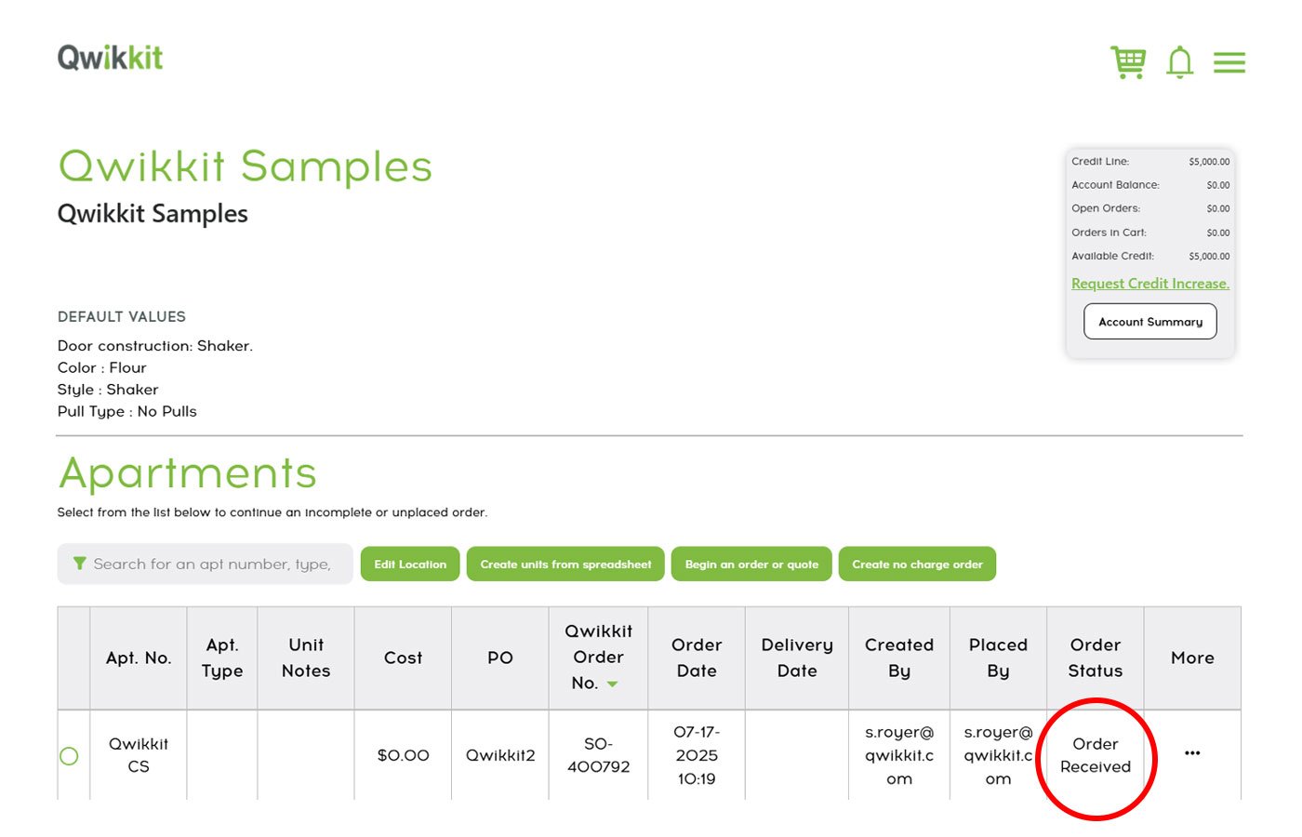Click the Order Status column header
The image size is (1302, 837).
point(1095,658)
